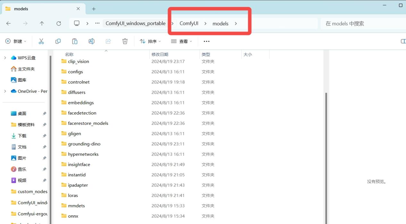Select the diffusers folder
Screen dimensions: 406x224
point(77,92)
